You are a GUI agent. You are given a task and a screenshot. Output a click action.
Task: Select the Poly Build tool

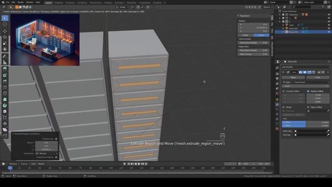pyautogui.click(x=5, y=99)
